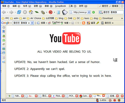Open the adm bookmark folder
The width and height of the screenshot is (125, 103).
point(14,18)
